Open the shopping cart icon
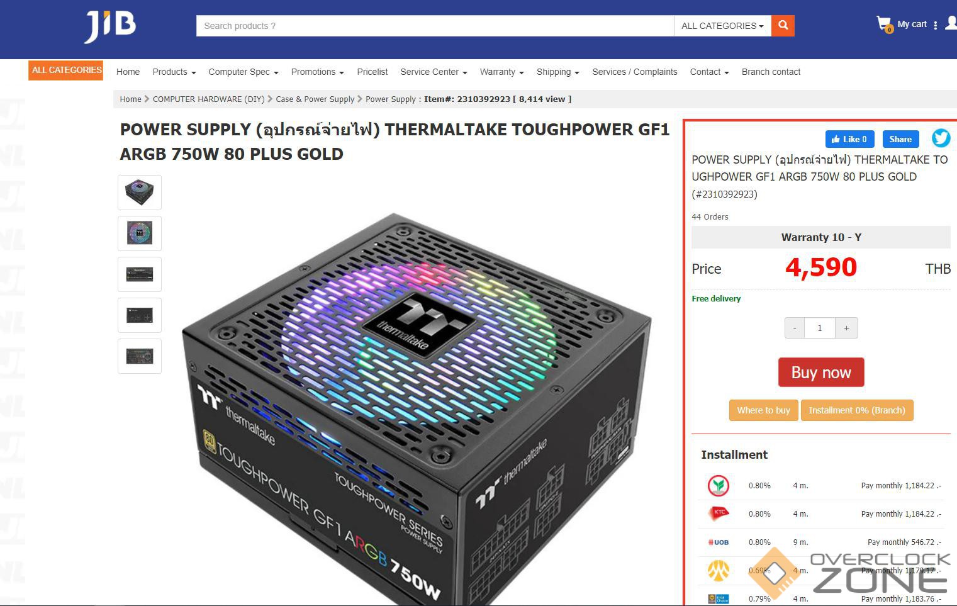This screenshot has height=606, width=957. (x=884, y=25)
